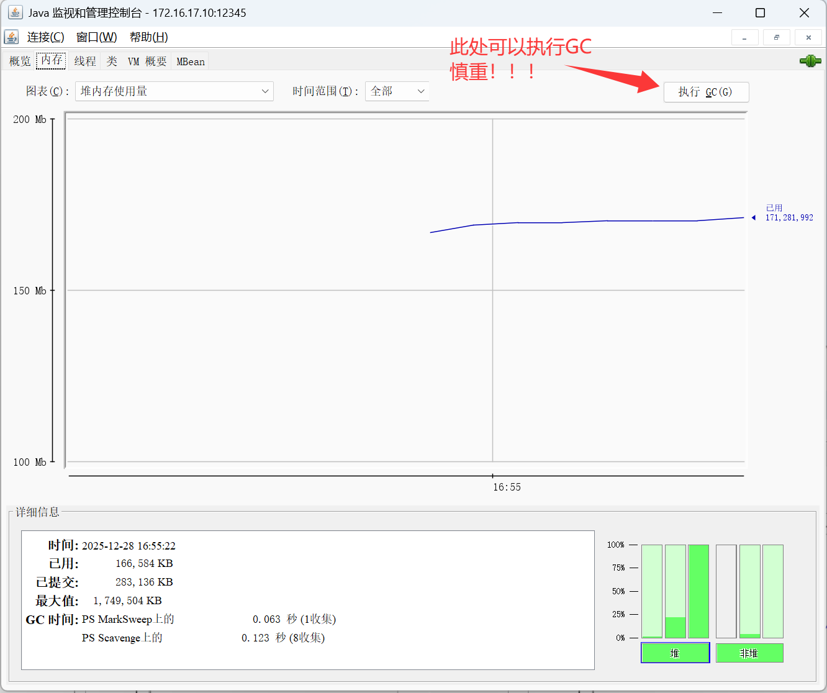Switch to the 线程 tab
Image resolution: width=827 pixels, height=693 pixels.
(x=85, y=61)
